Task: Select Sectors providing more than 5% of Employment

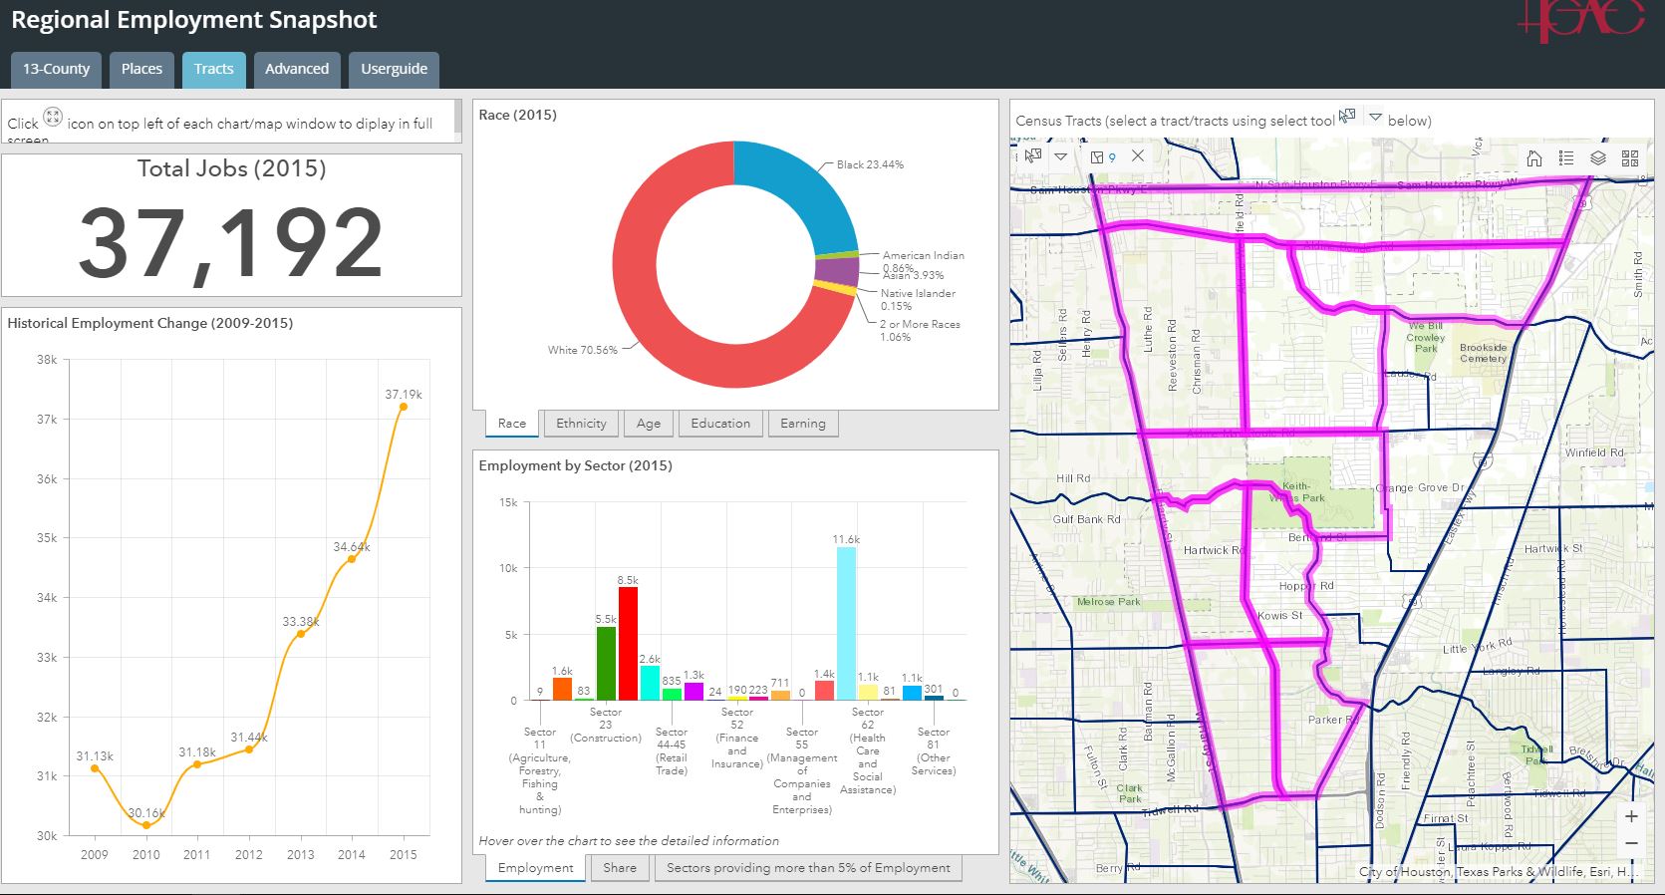Action: click(x=808, y=868)
